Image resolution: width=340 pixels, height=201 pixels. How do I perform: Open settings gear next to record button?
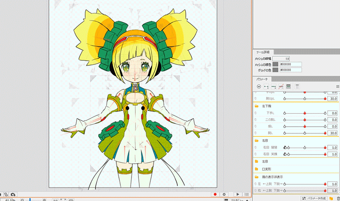(x=224, y=194)
